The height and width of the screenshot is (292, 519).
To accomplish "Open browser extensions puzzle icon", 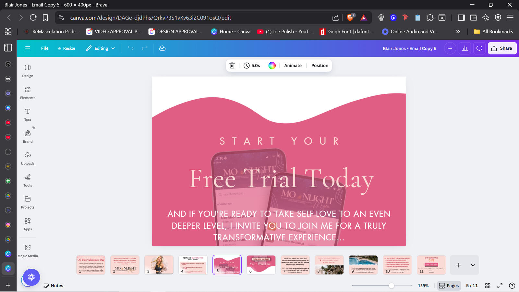I will (430, 18).
